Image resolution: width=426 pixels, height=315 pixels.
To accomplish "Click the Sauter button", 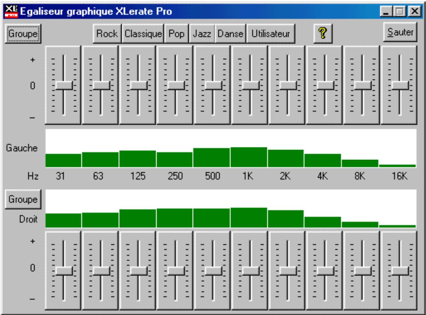I will click(400, 32).
